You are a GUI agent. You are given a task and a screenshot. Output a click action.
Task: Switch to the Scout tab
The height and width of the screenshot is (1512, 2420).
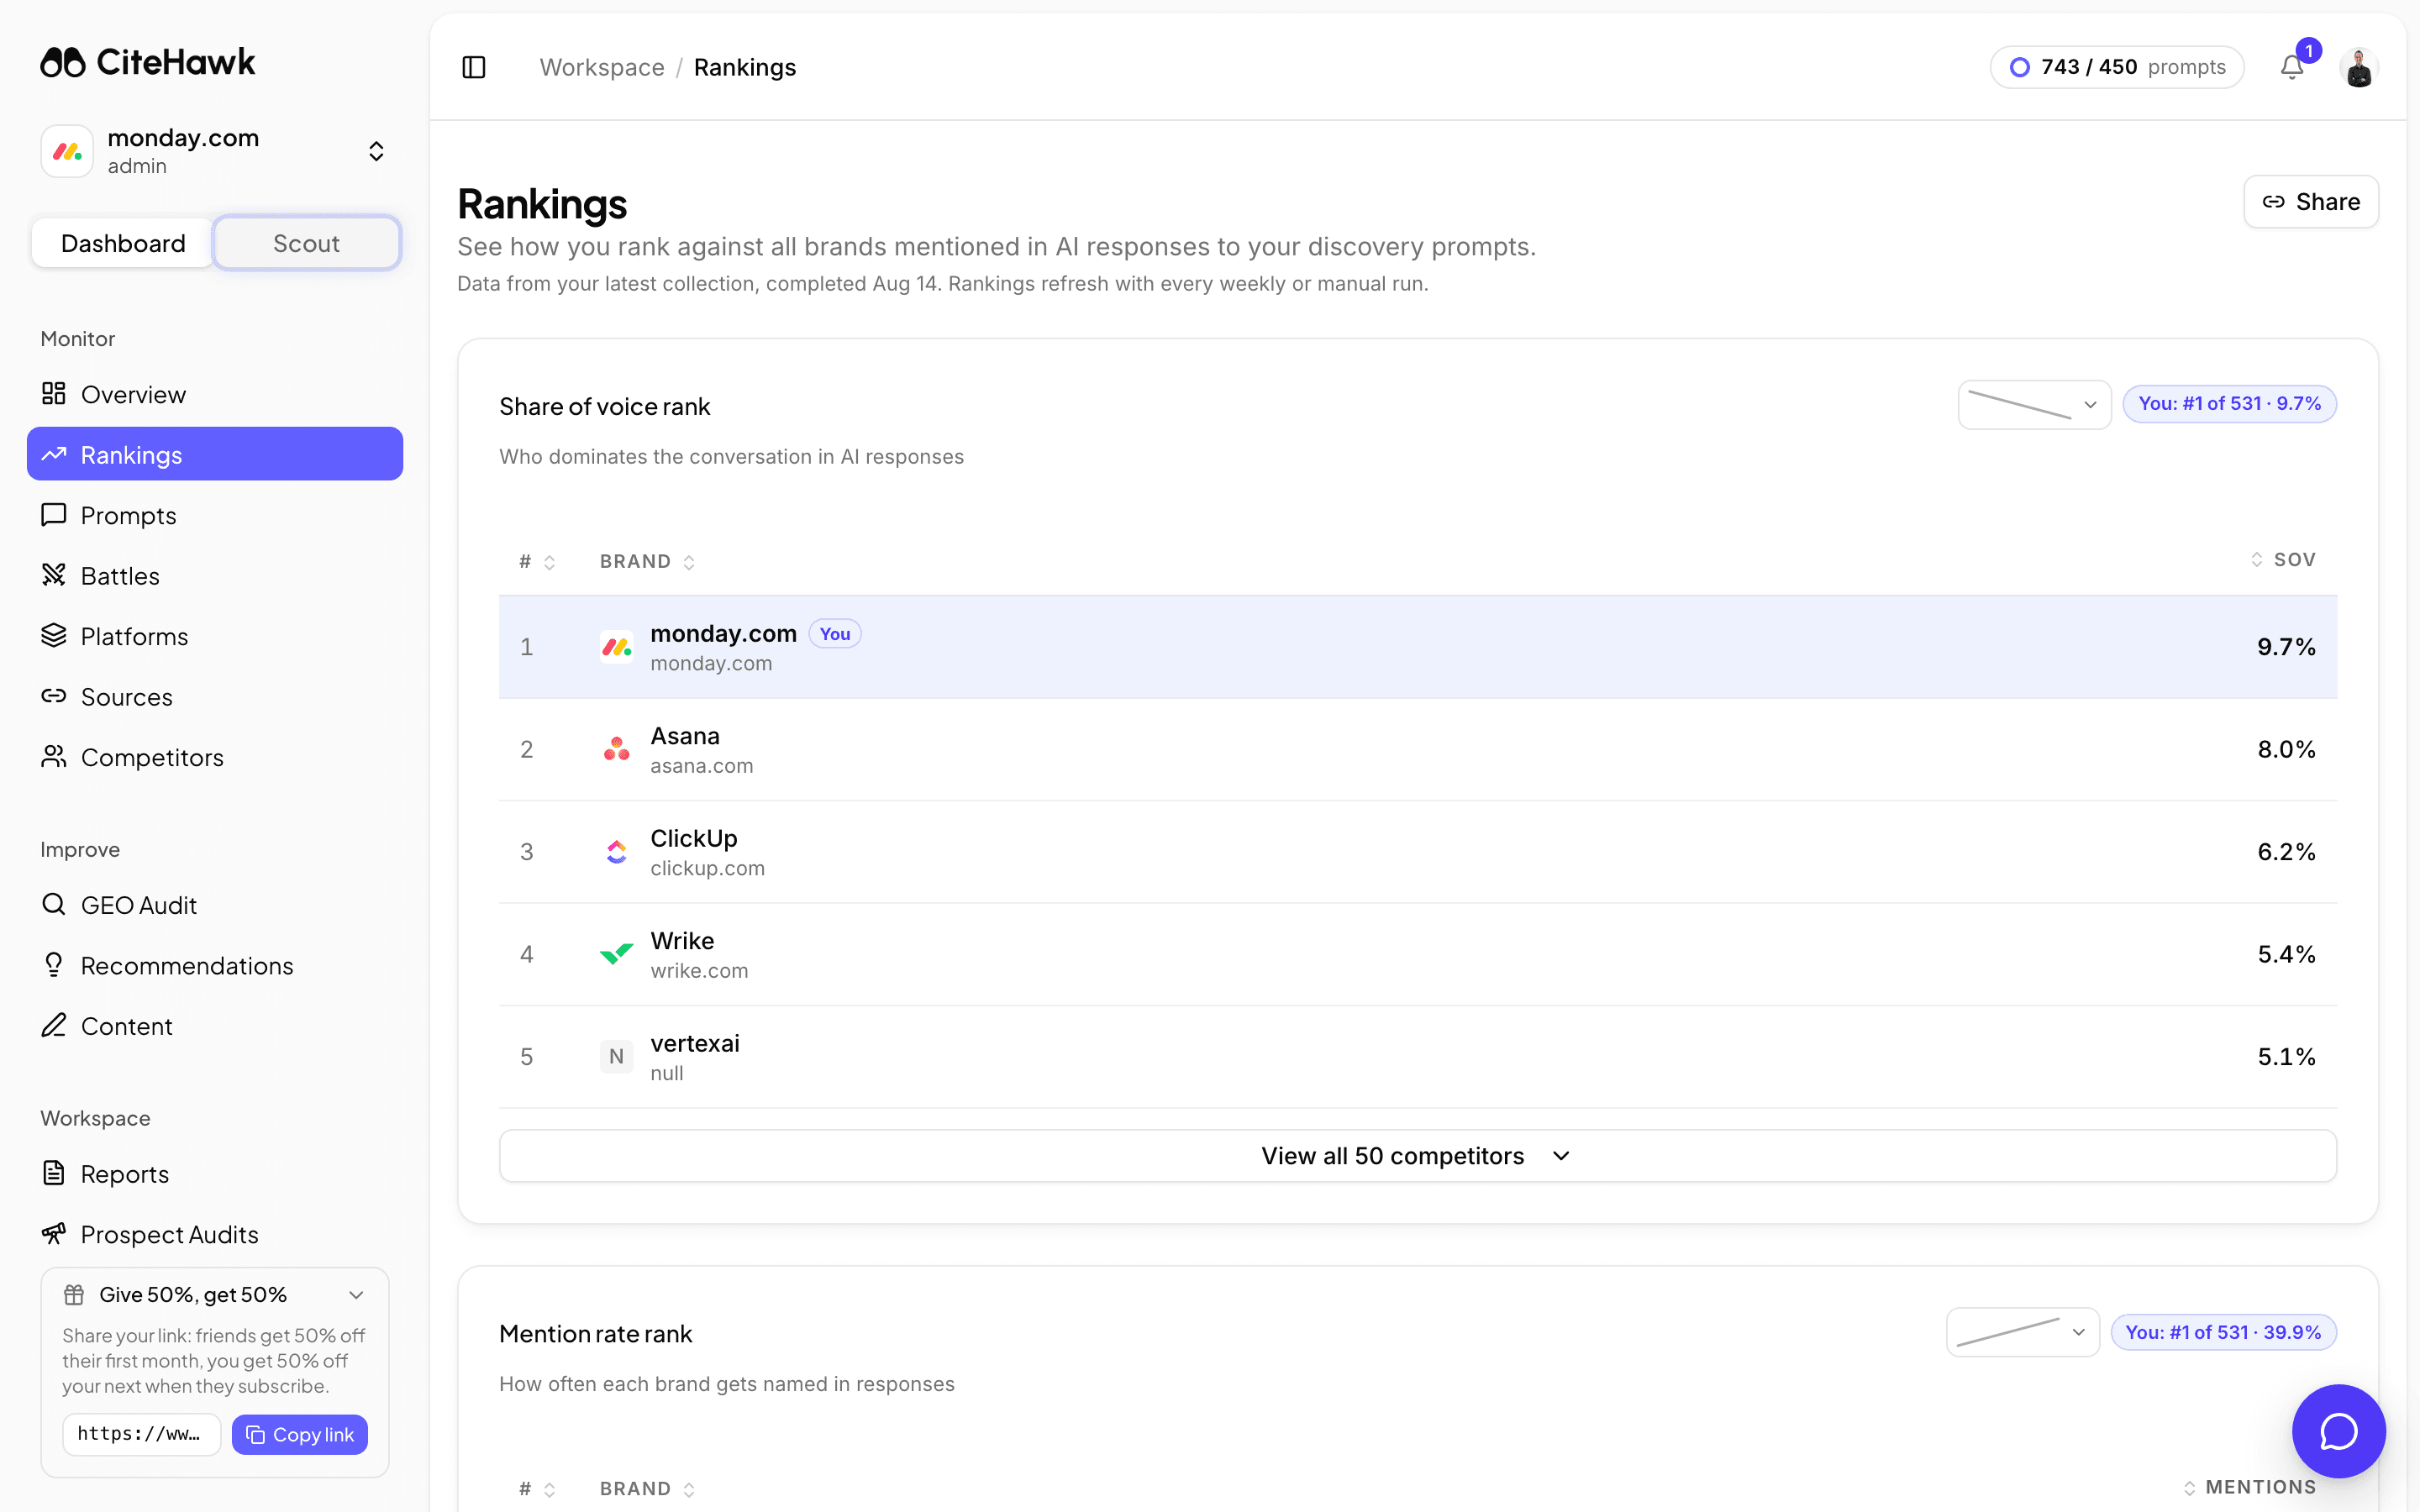pos(306,243)
